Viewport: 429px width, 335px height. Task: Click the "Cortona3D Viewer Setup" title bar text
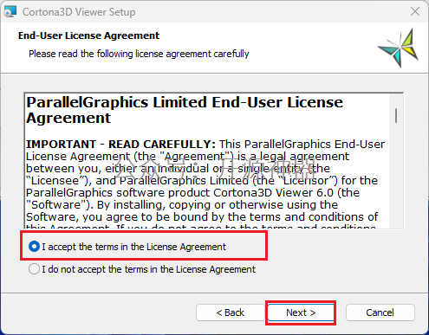(79, 12)
